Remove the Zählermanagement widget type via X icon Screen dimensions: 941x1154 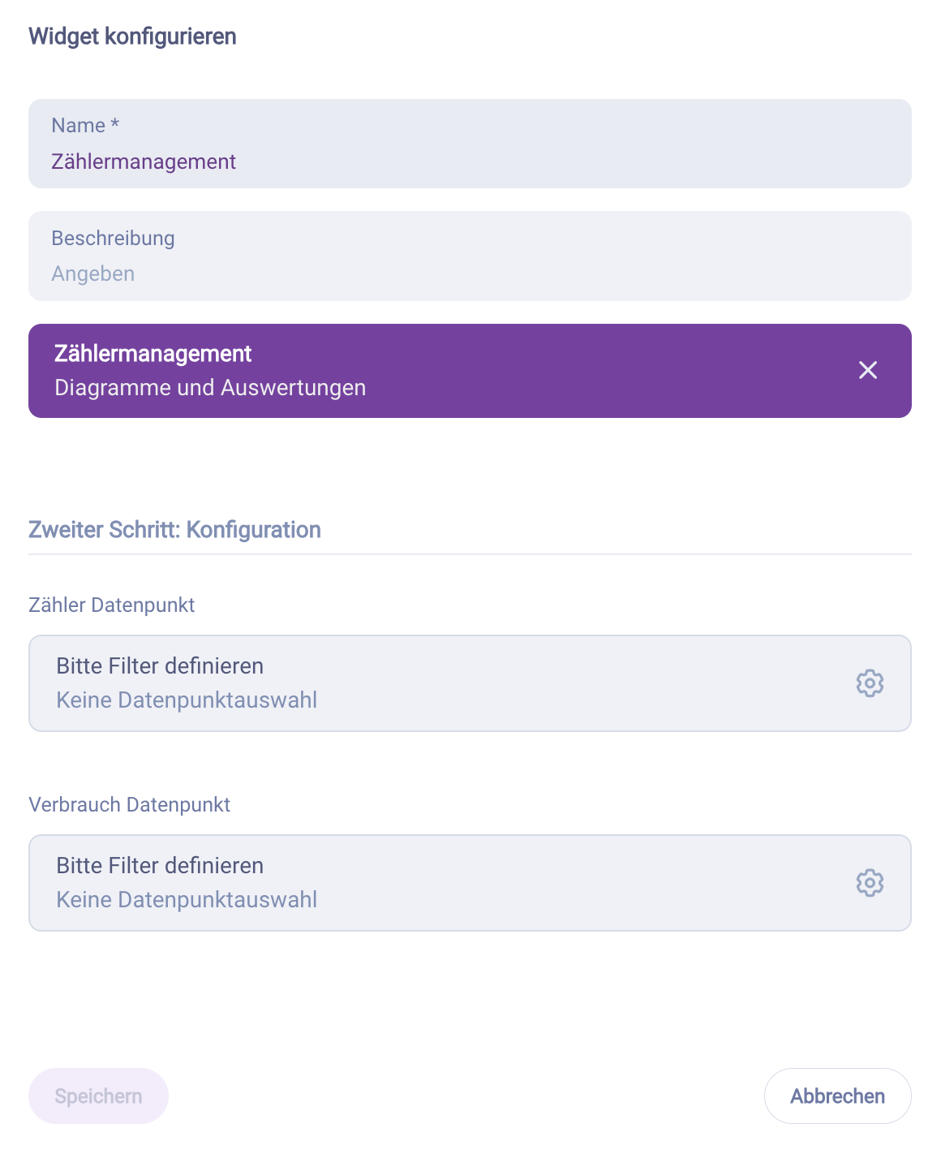(x=868, y=370)
